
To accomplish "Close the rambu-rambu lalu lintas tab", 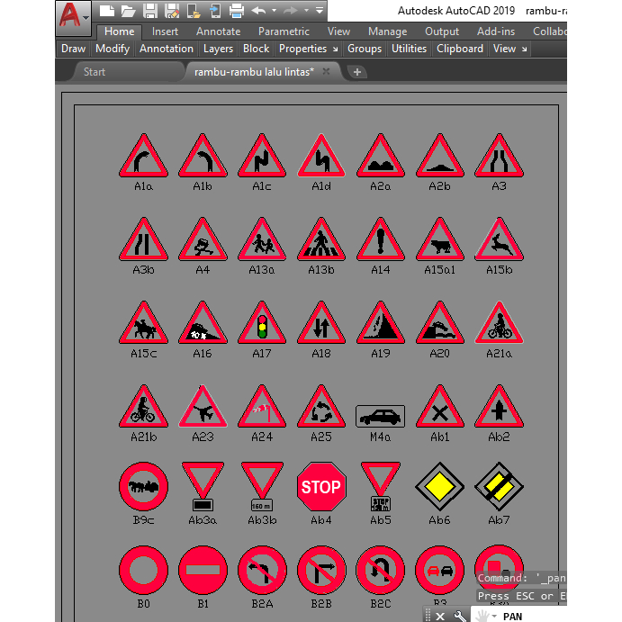I will click(x=326, y=71).
